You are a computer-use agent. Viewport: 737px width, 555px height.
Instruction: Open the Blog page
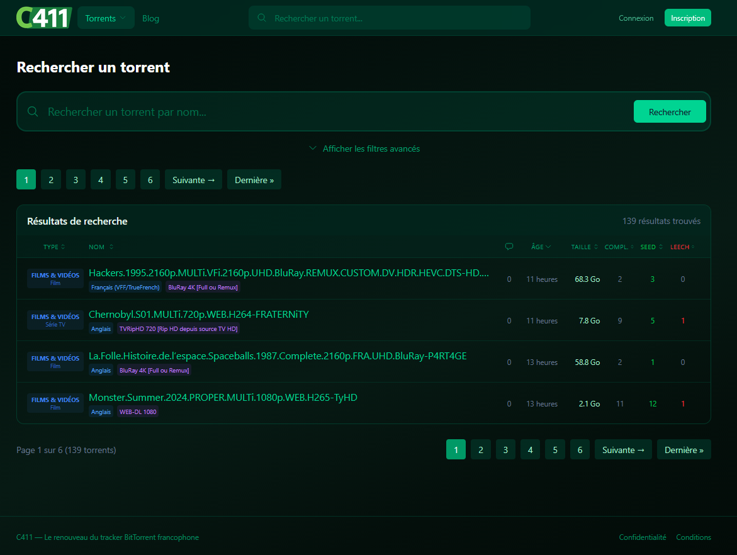[x=150, y=18]
